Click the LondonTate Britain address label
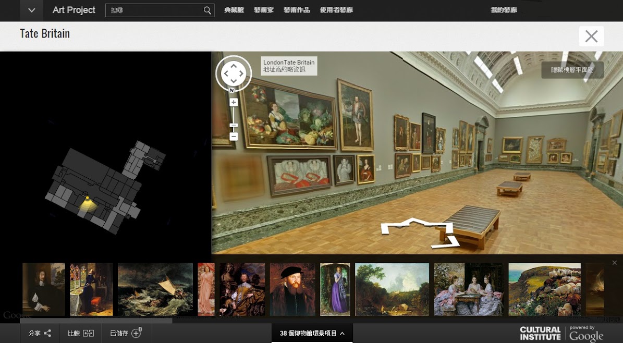The image size is (623, 343). [x=289, y=66]
